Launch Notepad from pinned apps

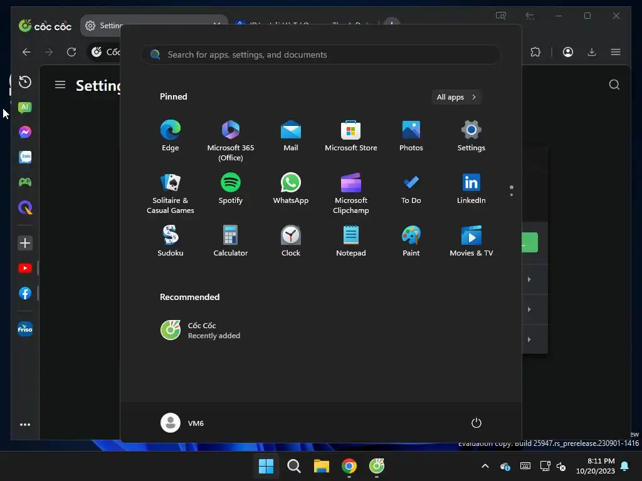pyautogui.click(x=351, y=241)
